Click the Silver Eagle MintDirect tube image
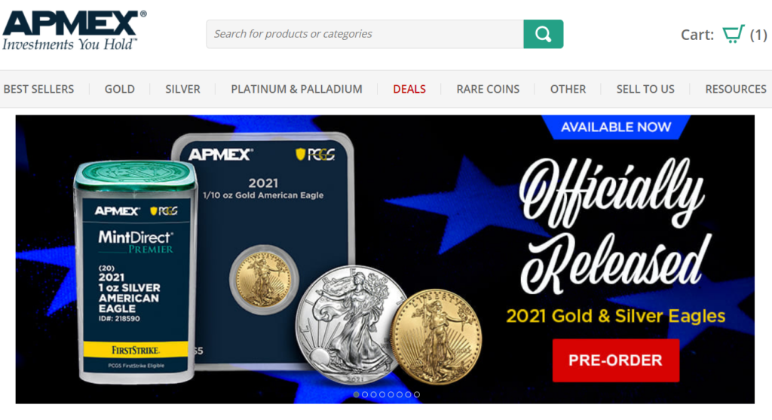 pyautogui.click(x=136, y=271)
